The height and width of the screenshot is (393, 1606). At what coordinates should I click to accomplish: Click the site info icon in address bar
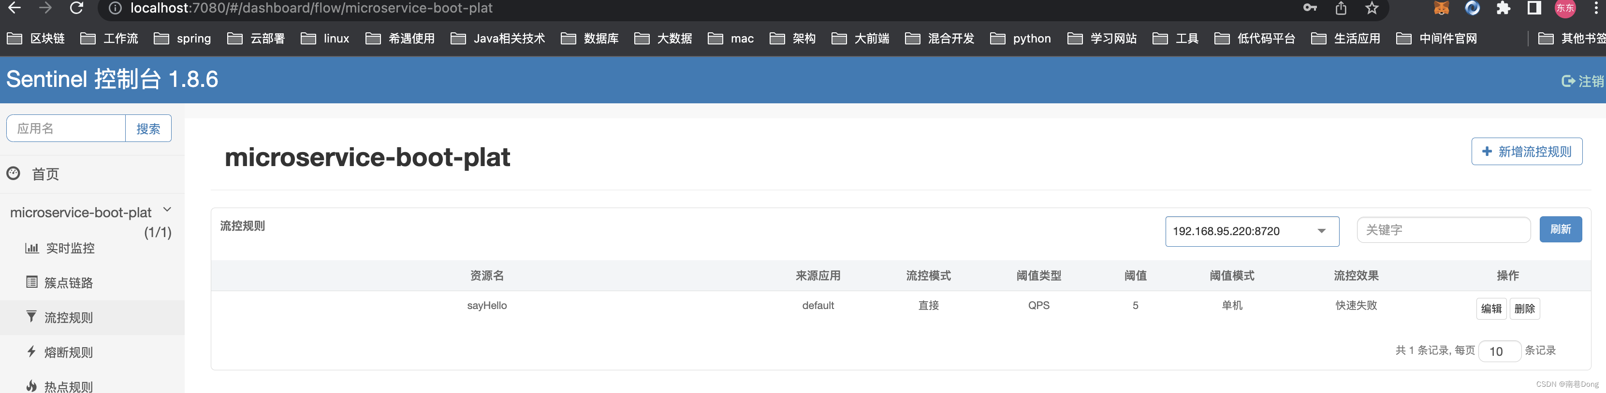pyautogui.click(x=115, y=8)
